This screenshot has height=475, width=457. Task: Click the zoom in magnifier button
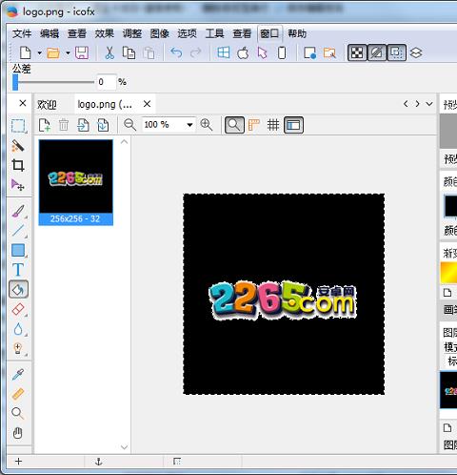click(207, 125)
